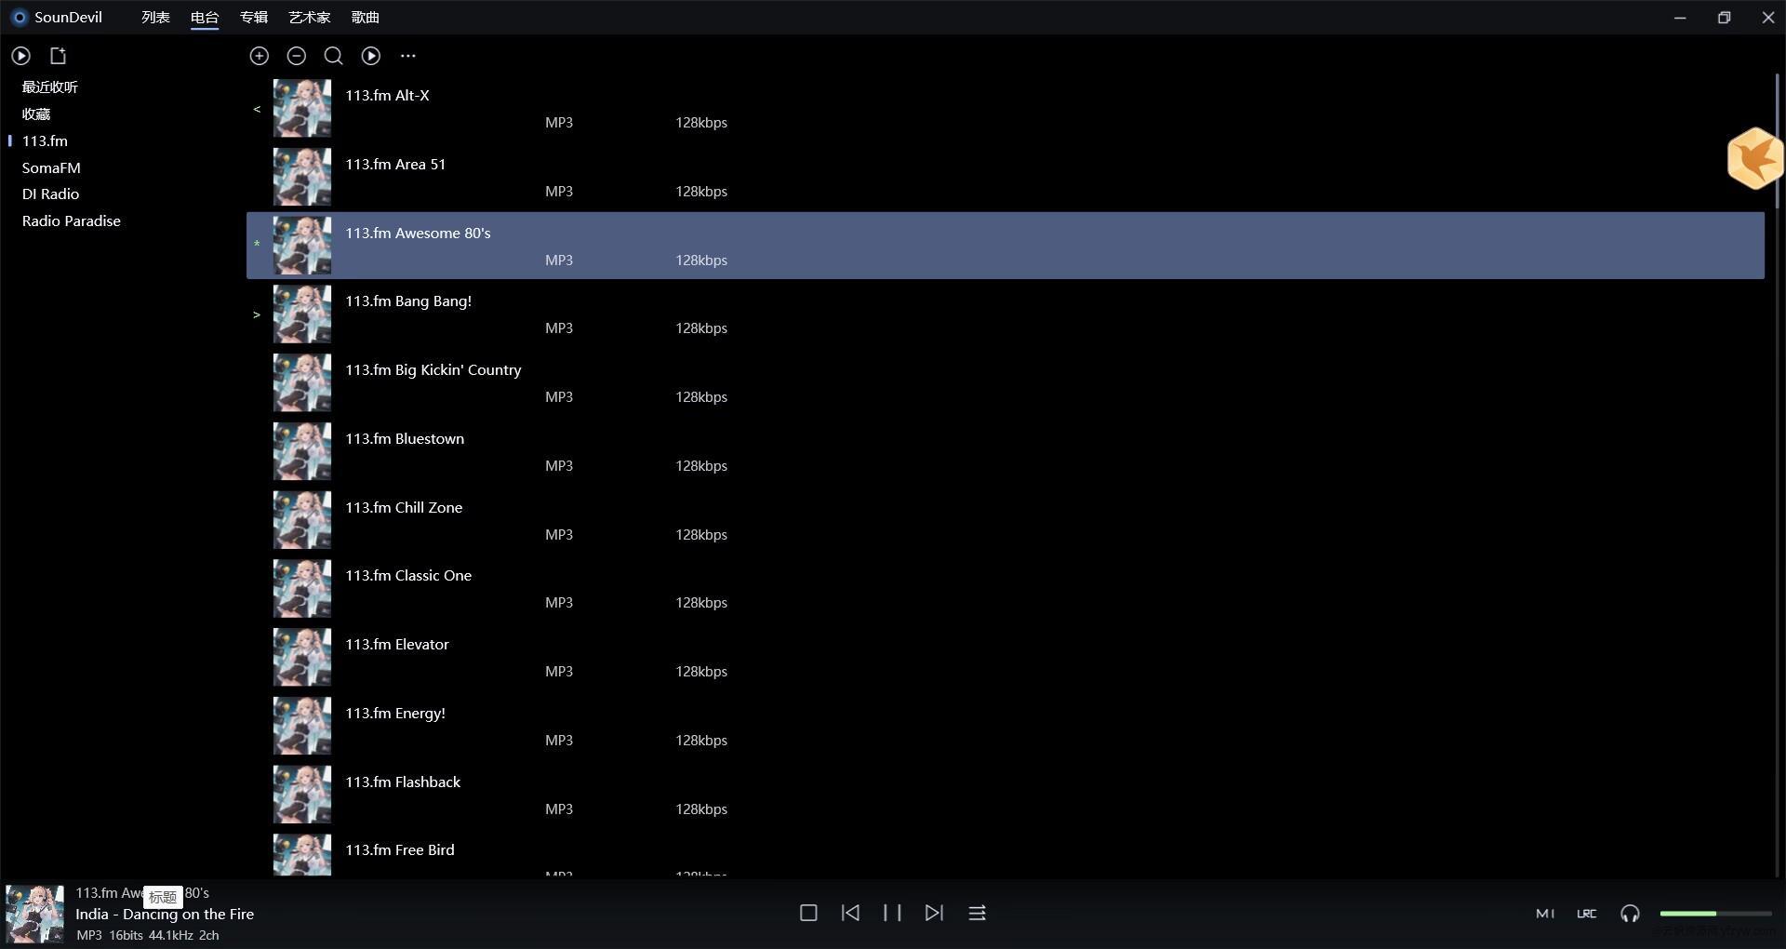Stop playback with square button

[808, 913]
